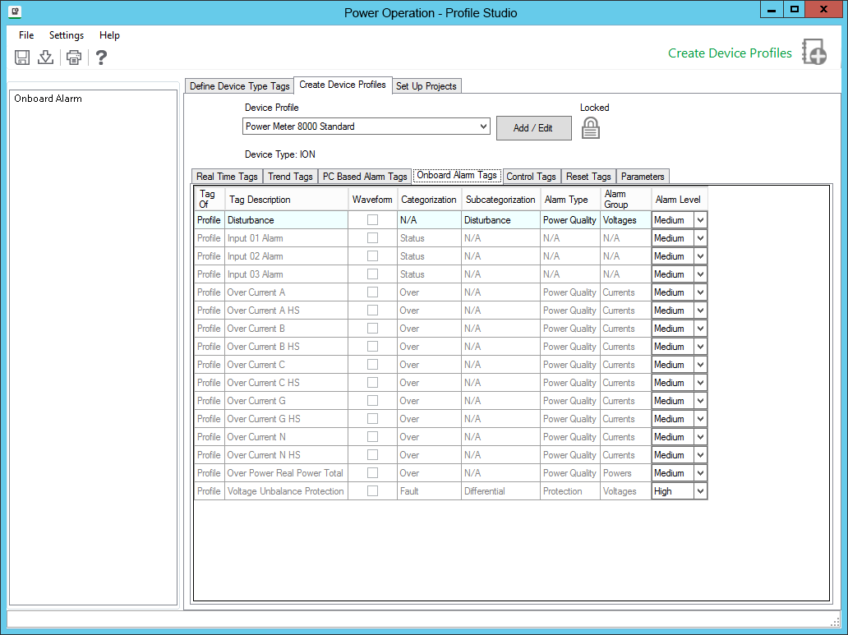Select Onboard Alarm in left list
The image size is (848, 635).
[48, 99]
